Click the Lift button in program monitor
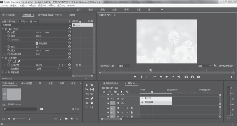Viewport: 237px width, 126px height. [x=186, y=77]
